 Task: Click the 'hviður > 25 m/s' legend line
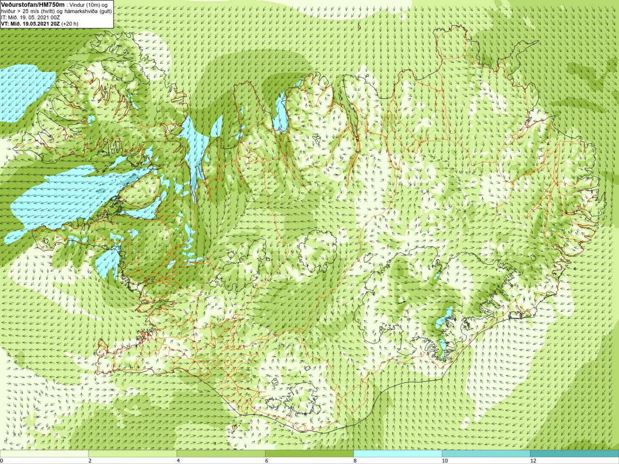pyautogui.click(x=56, y=11)
